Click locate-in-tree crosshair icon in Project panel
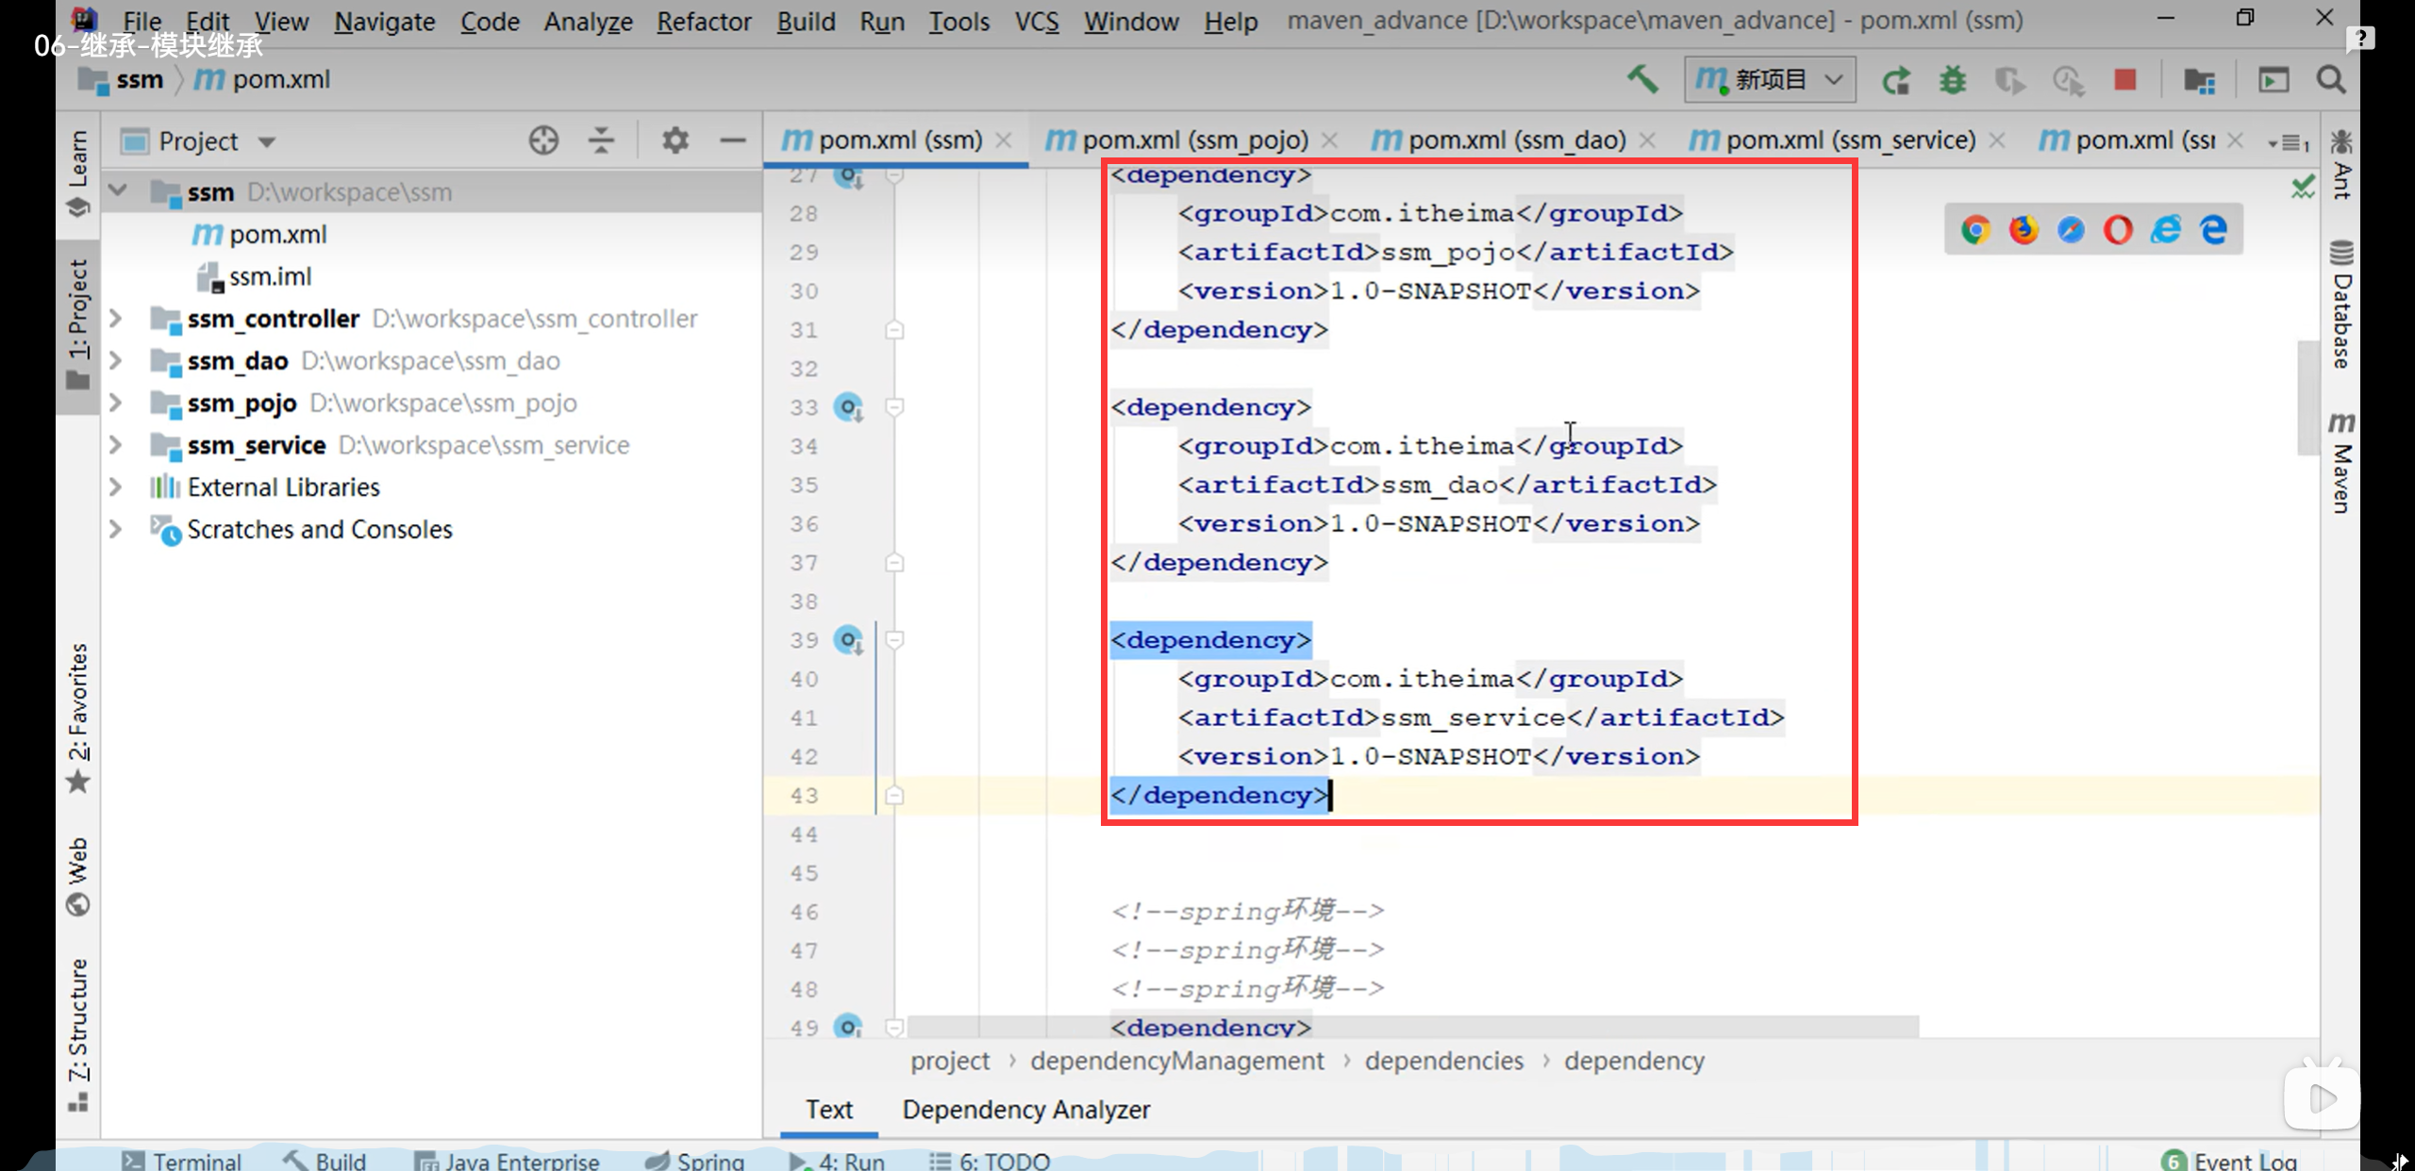 (x=543, y=140)
